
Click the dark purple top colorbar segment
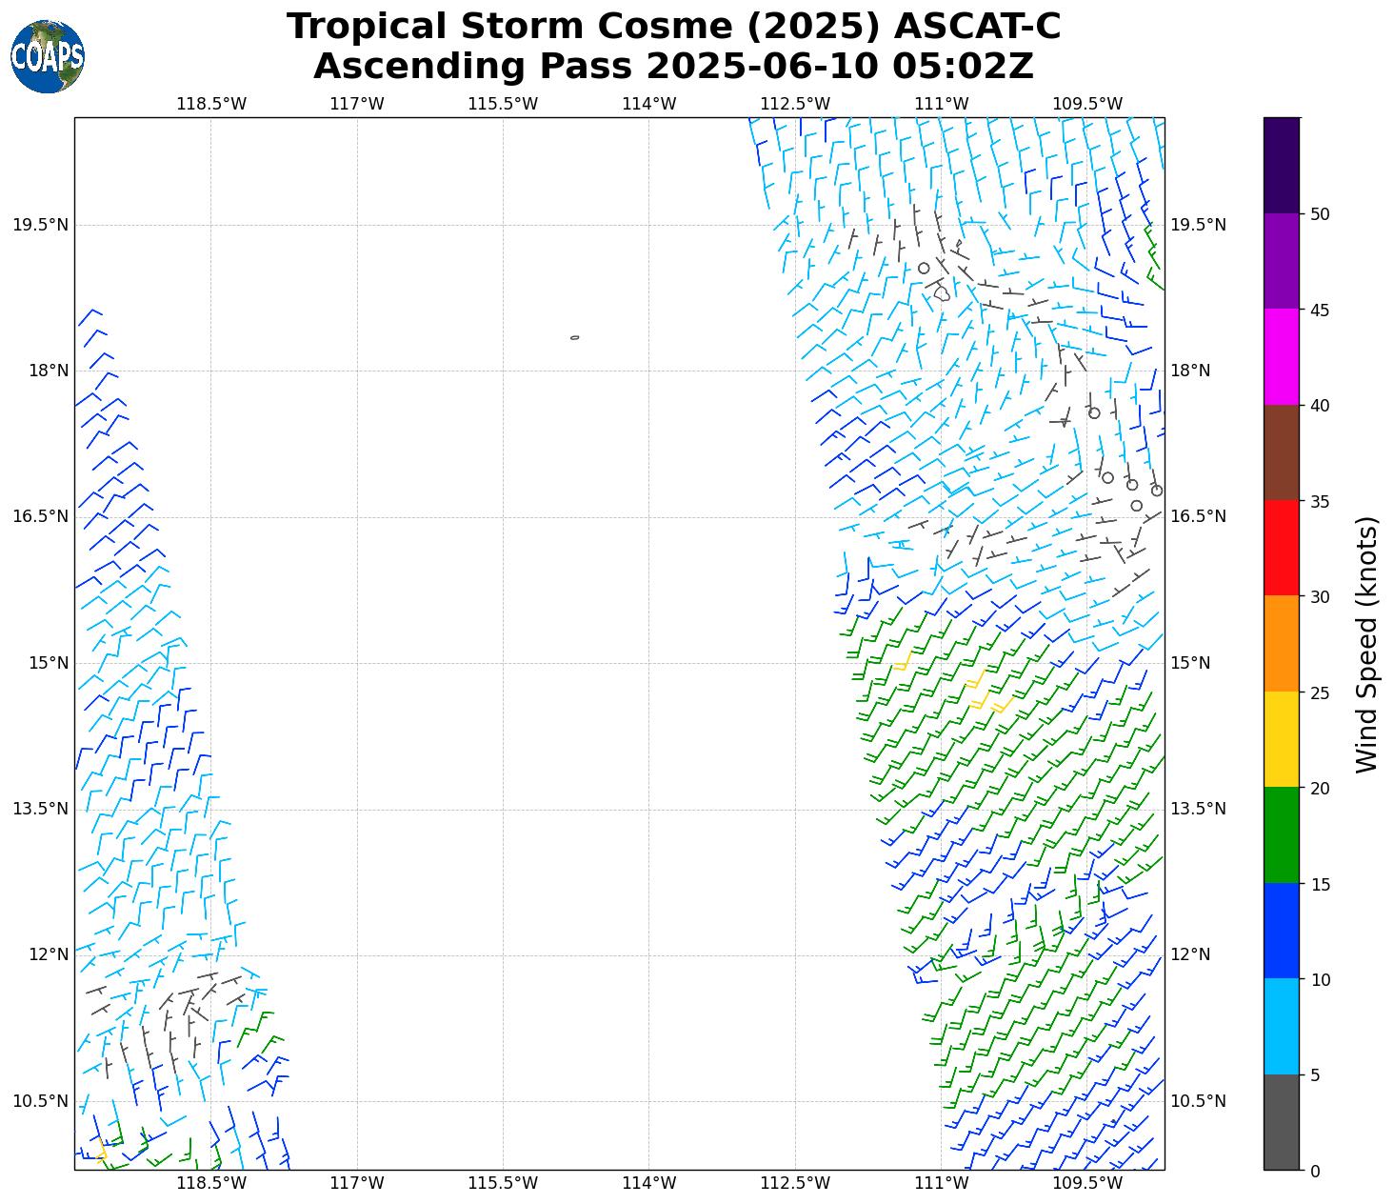click(x=1281, y=165)
